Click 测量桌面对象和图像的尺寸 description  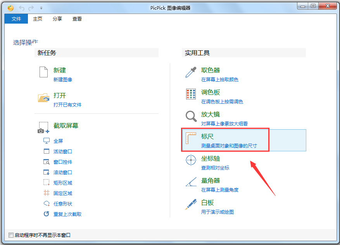point(229,146)
